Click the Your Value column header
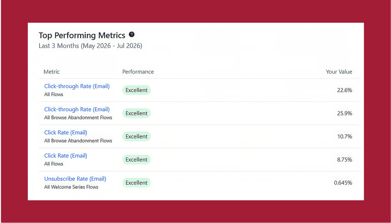 (339, 72)
